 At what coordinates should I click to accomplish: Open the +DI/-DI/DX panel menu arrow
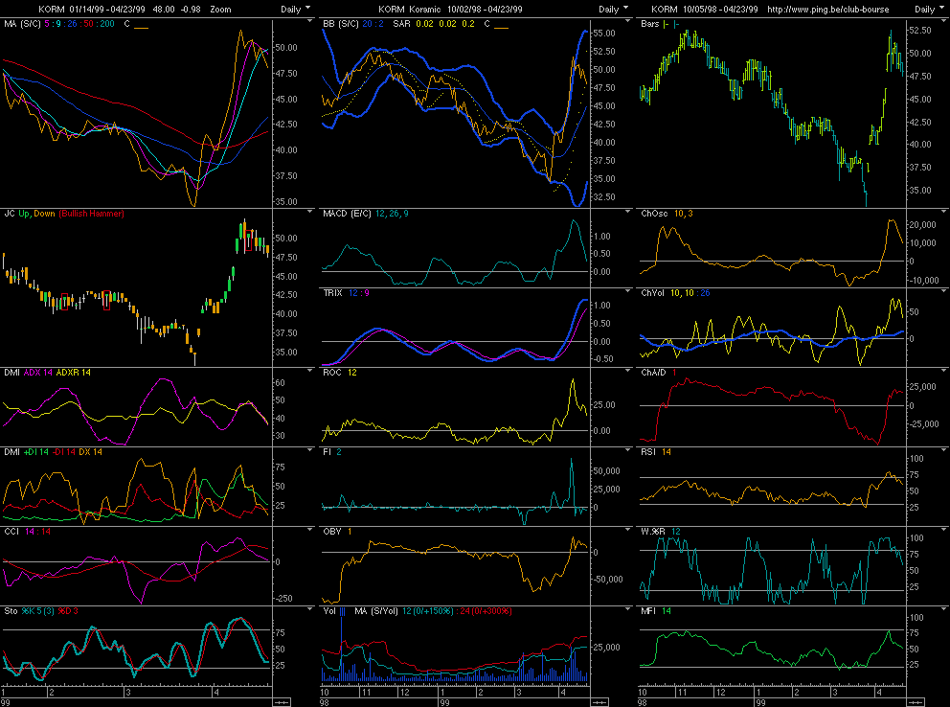[310, 450]
